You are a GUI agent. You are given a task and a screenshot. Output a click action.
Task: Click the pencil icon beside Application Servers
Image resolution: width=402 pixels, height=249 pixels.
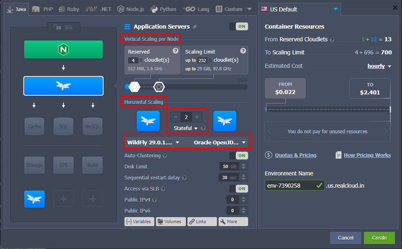[x=195, y=27]
